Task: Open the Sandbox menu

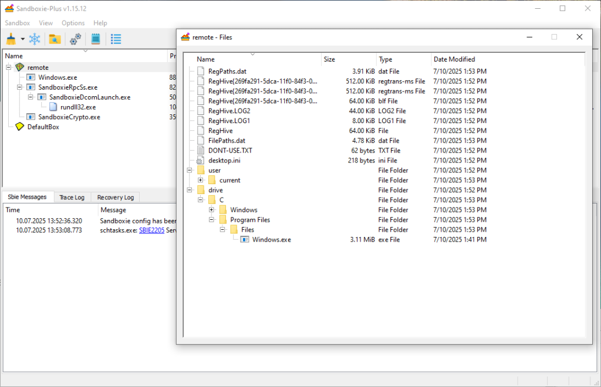Action: pyautogui.click(x=17, y=23)
